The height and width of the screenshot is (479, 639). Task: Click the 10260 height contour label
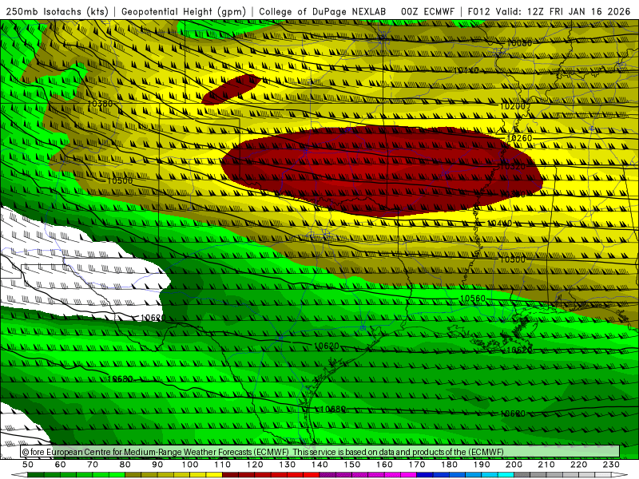[519, 138]
